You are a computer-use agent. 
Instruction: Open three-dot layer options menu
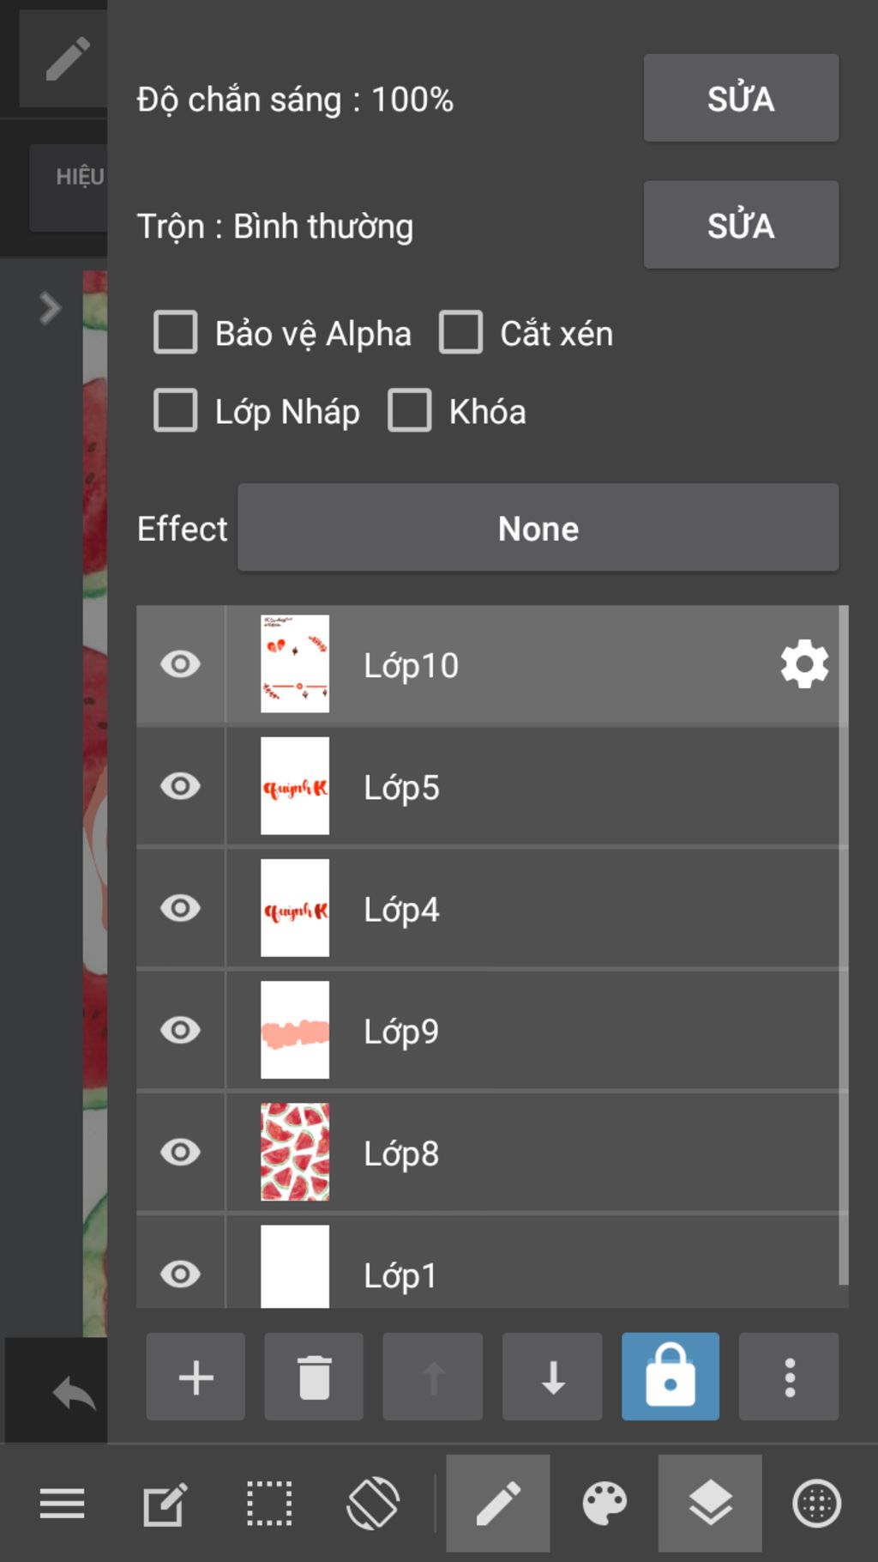789,1377
